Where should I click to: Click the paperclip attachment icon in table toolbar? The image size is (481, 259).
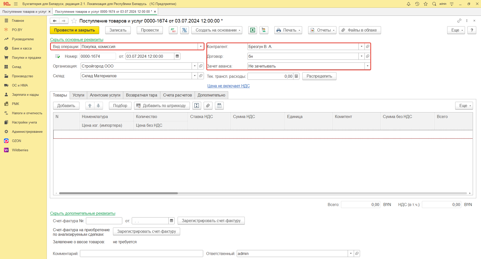click(208, 106)
